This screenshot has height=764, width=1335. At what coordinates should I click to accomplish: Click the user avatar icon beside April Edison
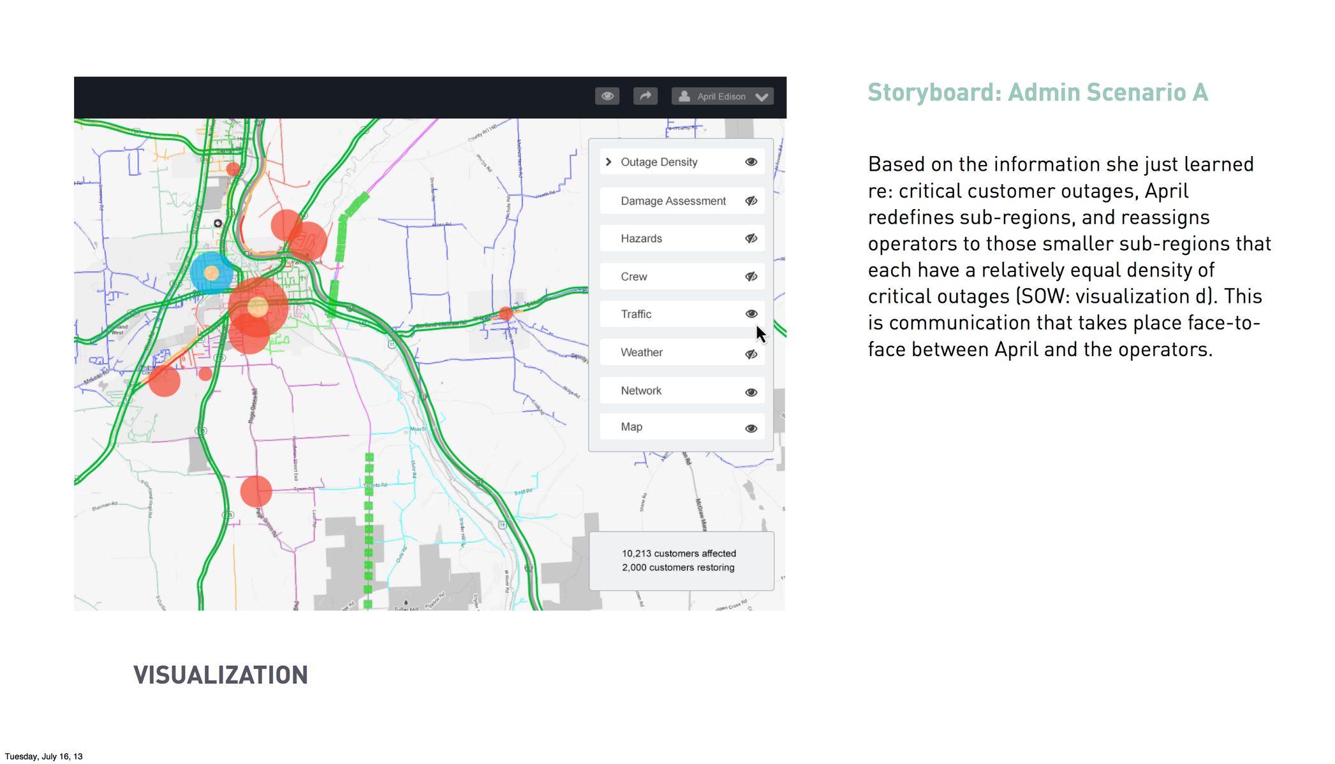click(684, 96)
